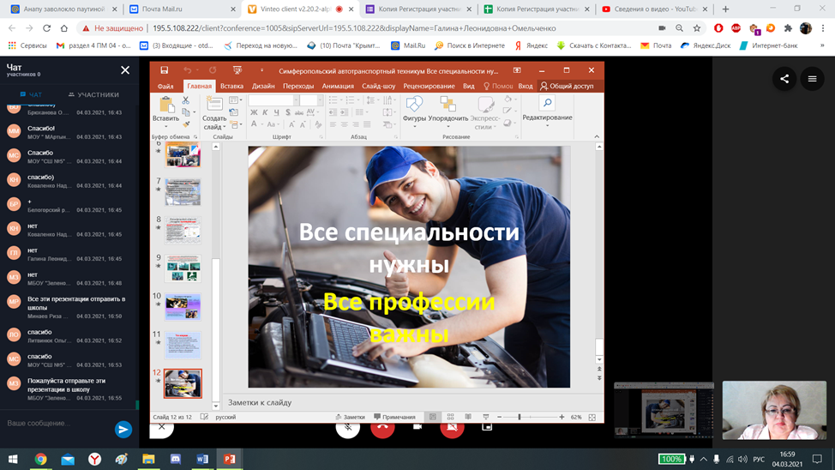This screenshot has height=470, width=835.
Task: Start slideshow icon in status bar
Action: coord(486,417)
